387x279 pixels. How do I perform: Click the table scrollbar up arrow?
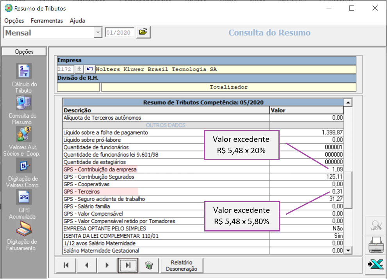click(x=348, y=102)
